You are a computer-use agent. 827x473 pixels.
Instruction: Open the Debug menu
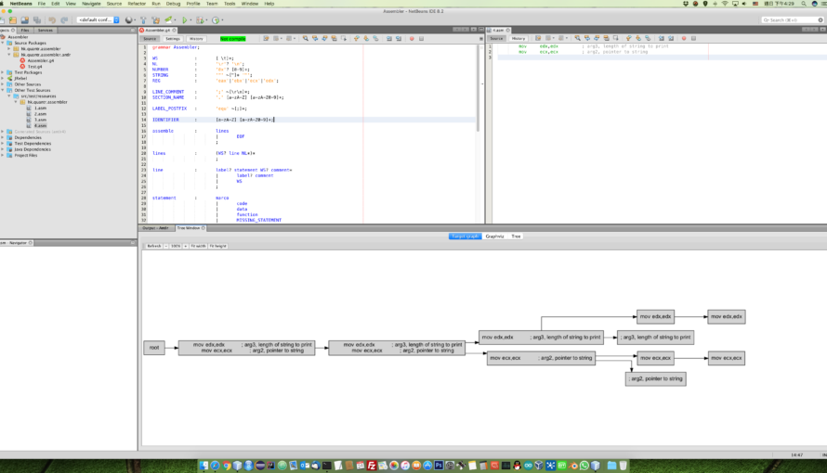pos(173,4)
